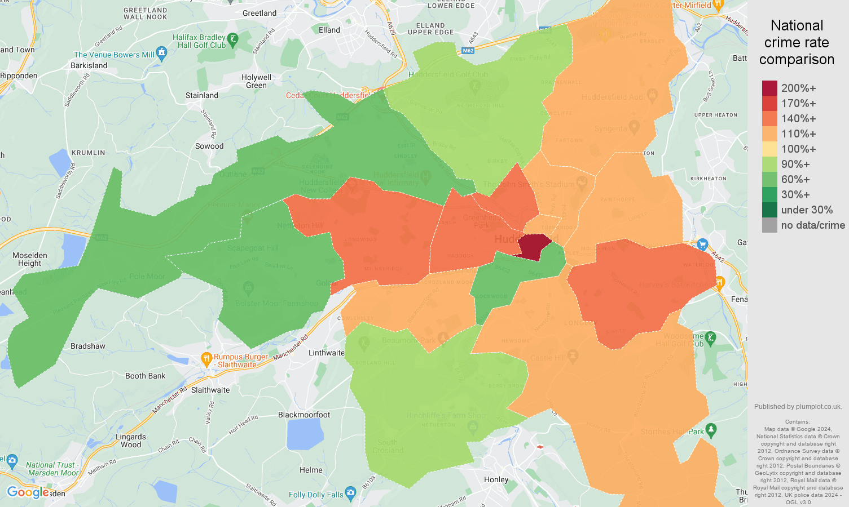Click the National crime rate comparison title
Image resolution: width=849 pixels, height=507 pixels.
tap(797, 42)
